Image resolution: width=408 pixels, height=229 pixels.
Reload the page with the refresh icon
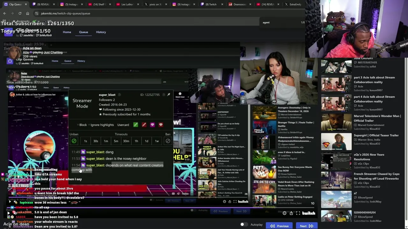(20, 13)
